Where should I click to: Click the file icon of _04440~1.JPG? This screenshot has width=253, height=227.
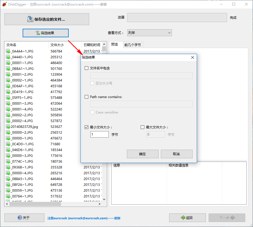click(8, 57)
